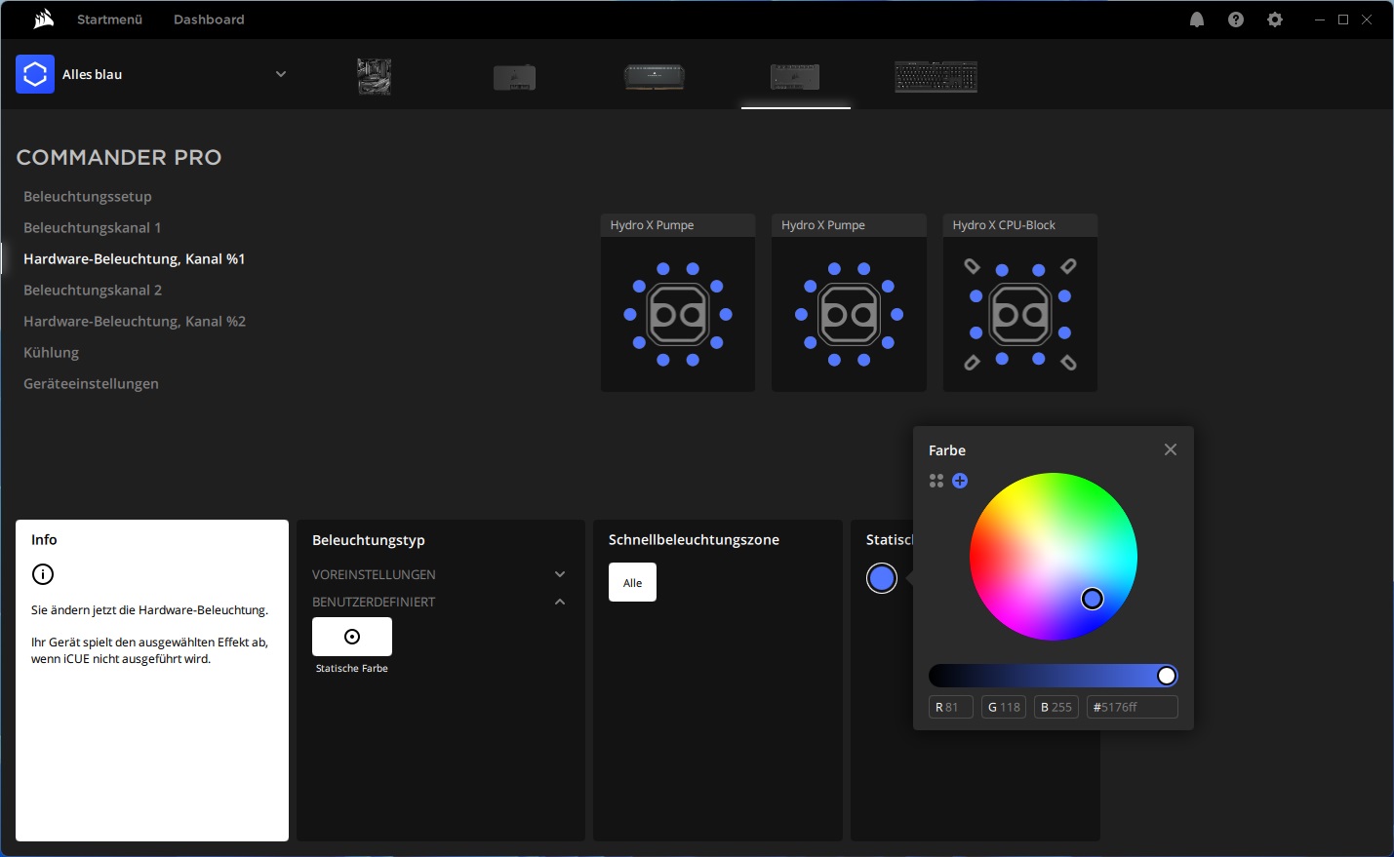Click the brightness slider in Farbe
The width and height of the screenshot is (1394, 857).
[x=1053, y=676]
